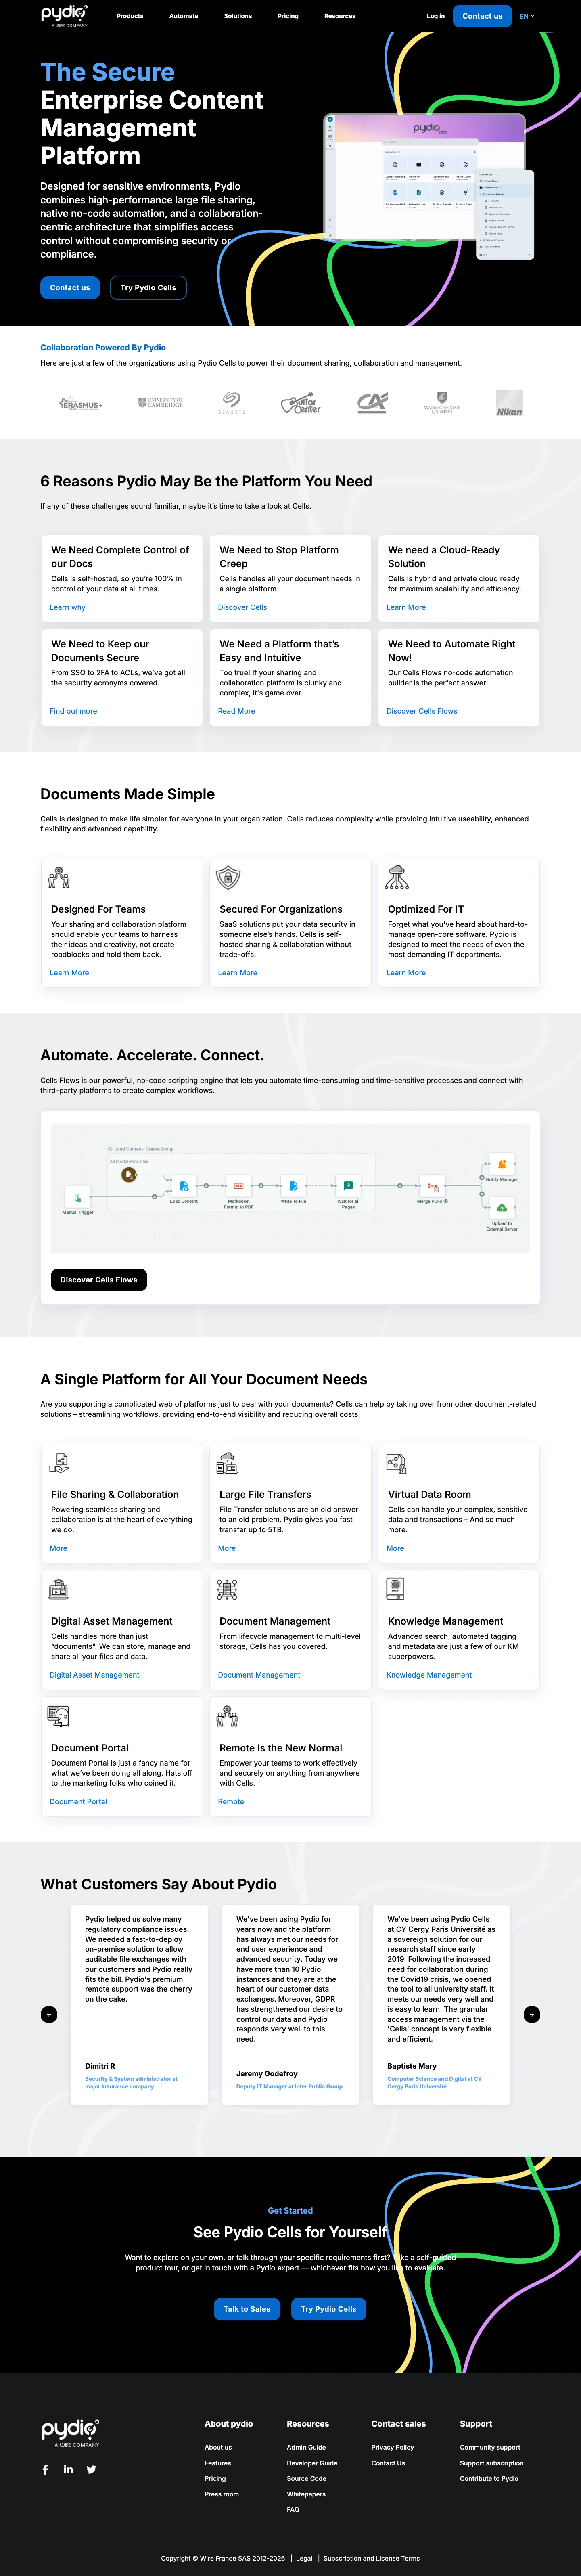Click the blue Remote link
Image resolution: width=581 pixels, height=2576 pixels.
231,1802
